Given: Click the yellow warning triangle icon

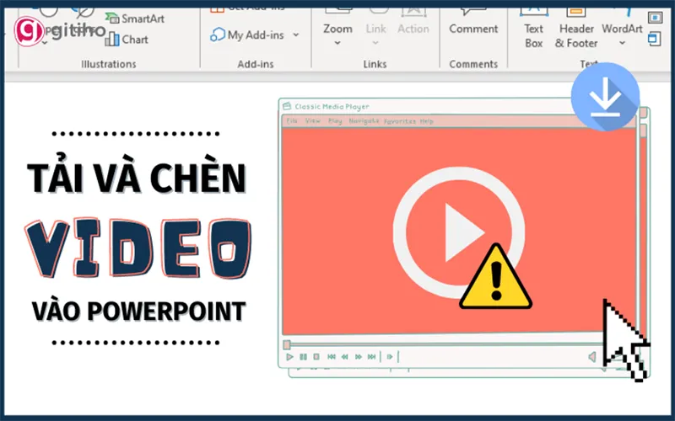Looking at the screenshot, I should point(496,277).
